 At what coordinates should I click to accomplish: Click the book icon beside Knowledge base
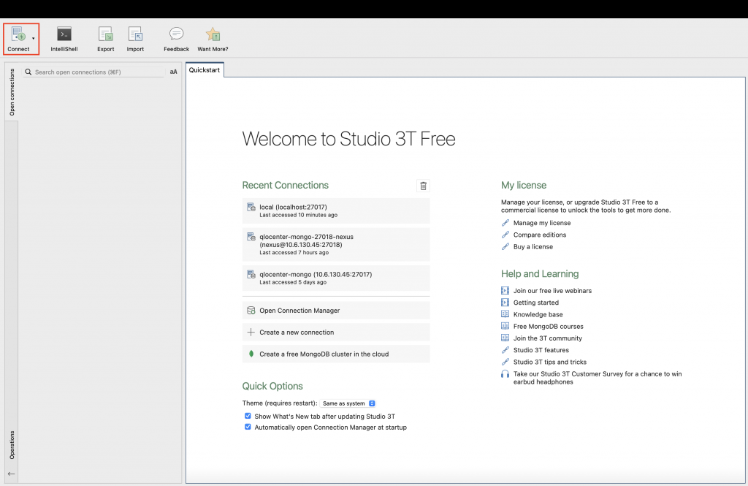point(505,314)
